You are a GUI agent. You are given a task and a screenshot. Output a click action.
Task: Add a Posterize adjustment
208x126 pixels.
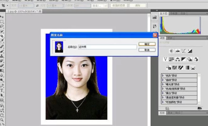[175, 68]
